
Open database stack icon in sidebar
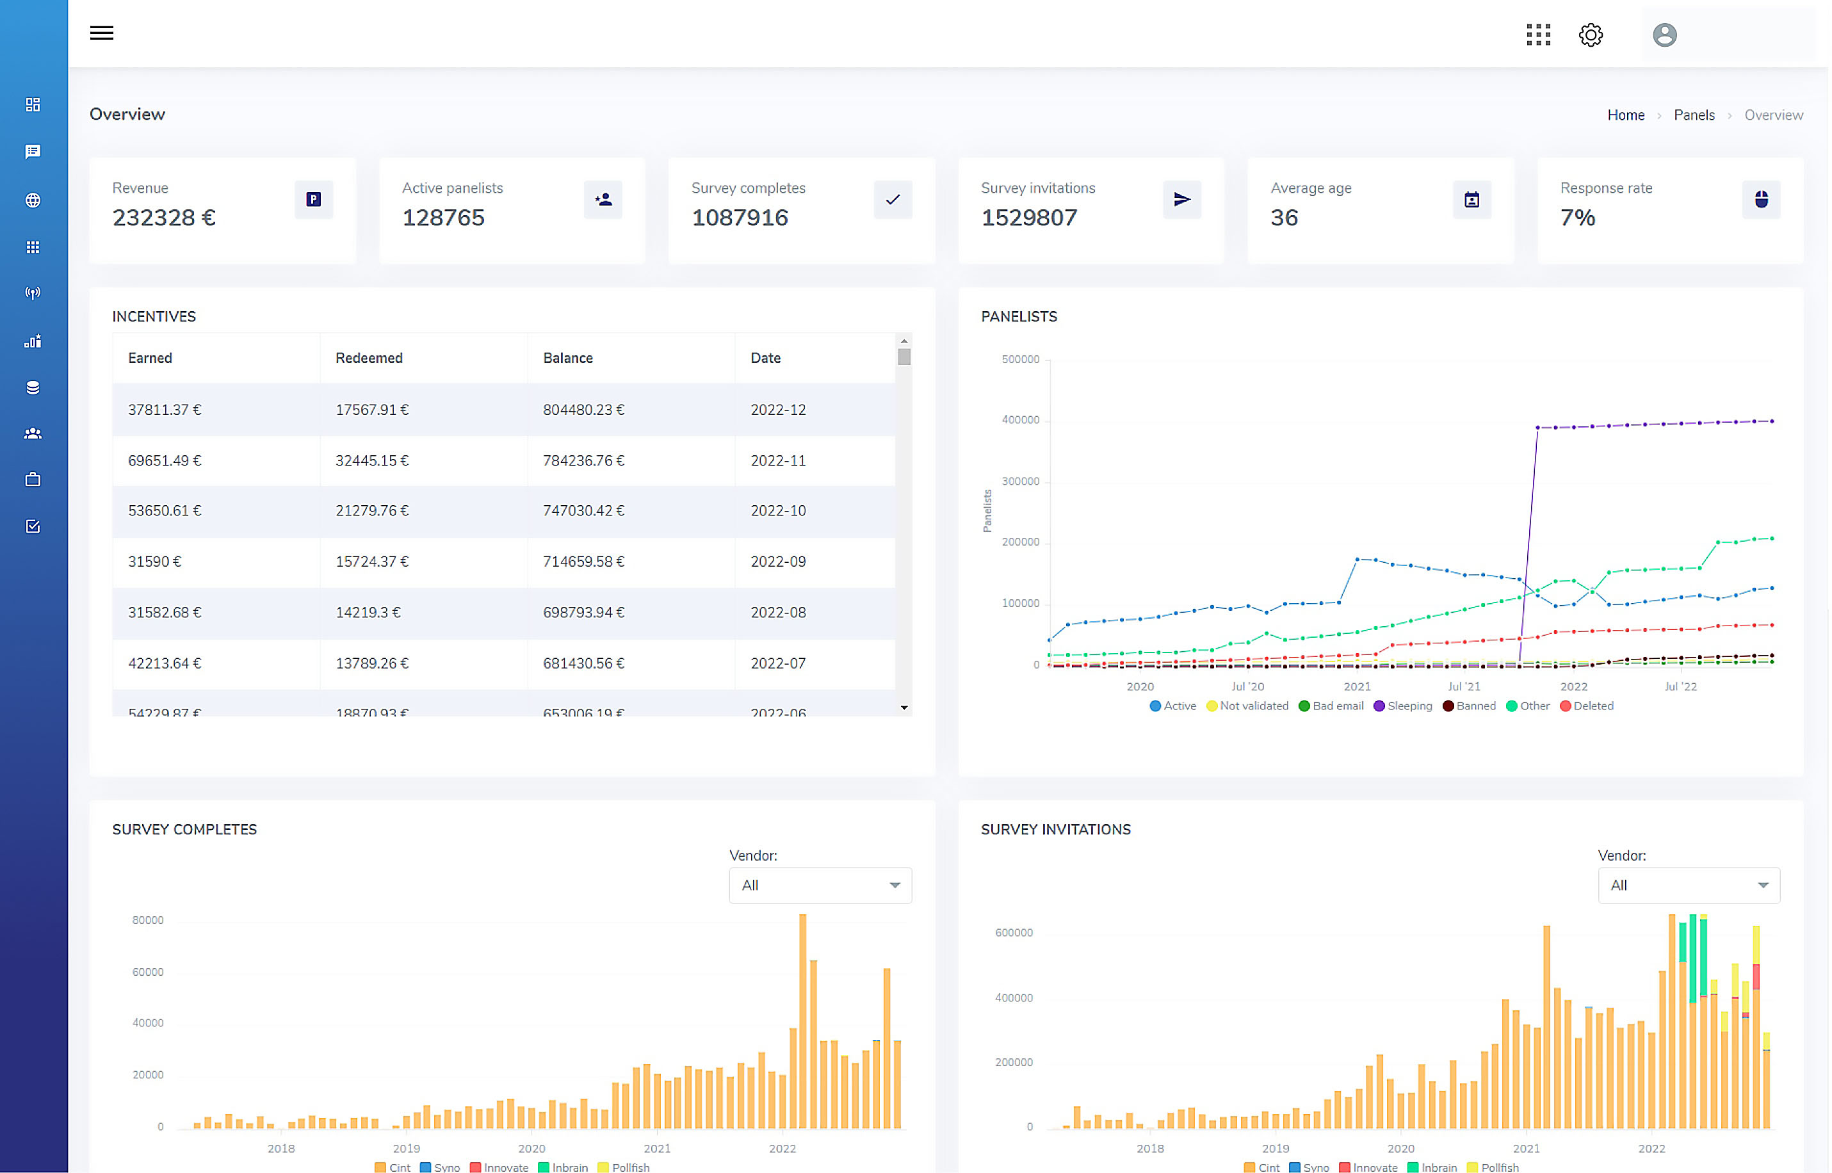pos(33,388)
